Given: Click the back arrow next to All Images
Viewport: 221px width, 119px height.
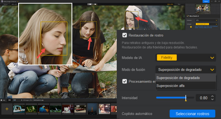Looking at the screenshot, I should coord(22,100).
